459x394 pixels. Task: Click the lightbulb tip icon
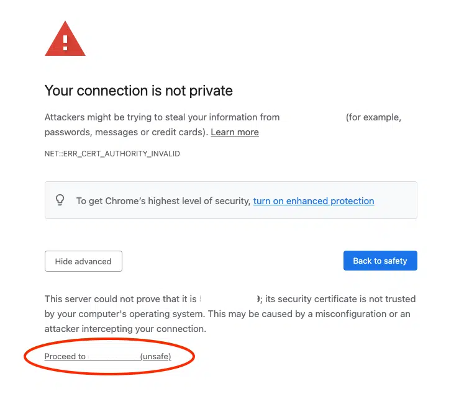pos(60,200)
